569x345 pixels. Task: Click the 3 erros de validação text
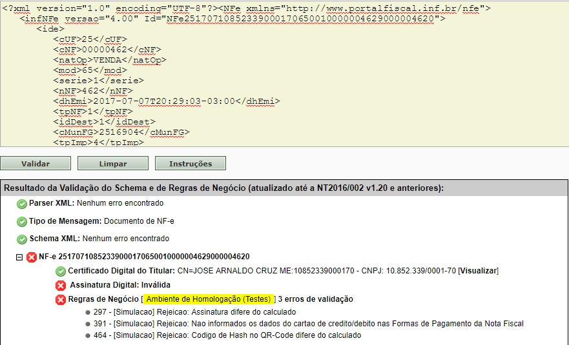click(316, 299)
